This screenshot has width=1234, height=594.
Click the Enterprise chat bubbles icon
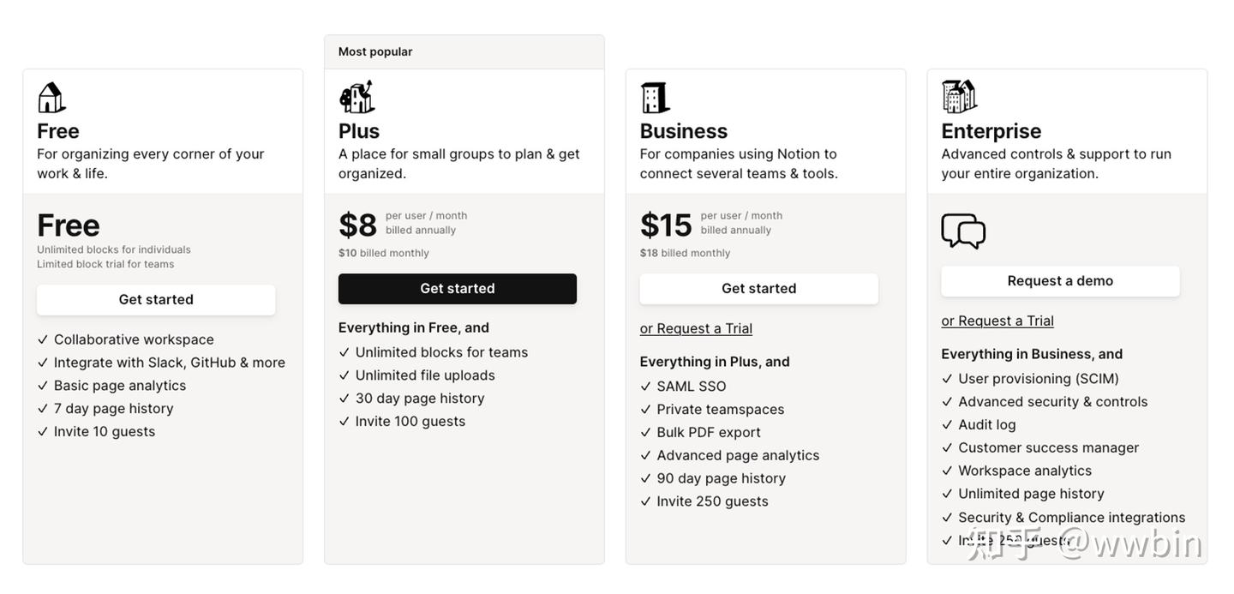point(963,231)
